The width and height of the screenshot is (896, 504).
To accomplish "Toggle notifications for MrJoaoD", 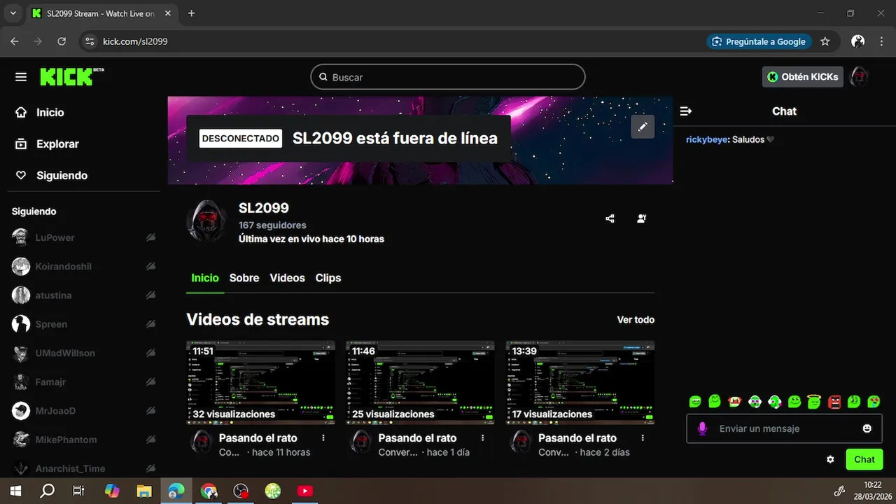I will click(x=150, y=411).
